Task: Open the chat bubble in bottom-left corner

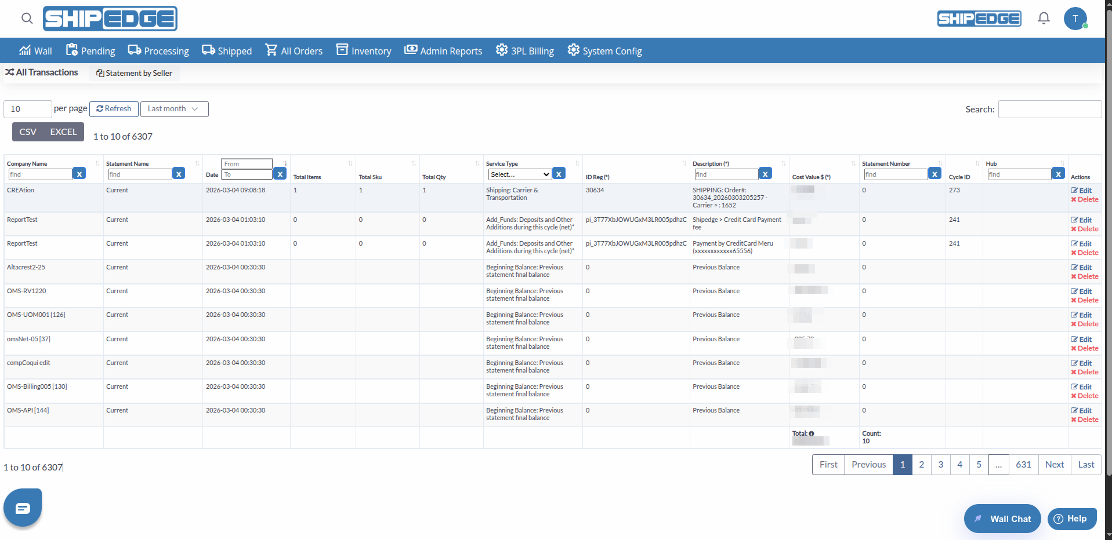Action: 22,508
